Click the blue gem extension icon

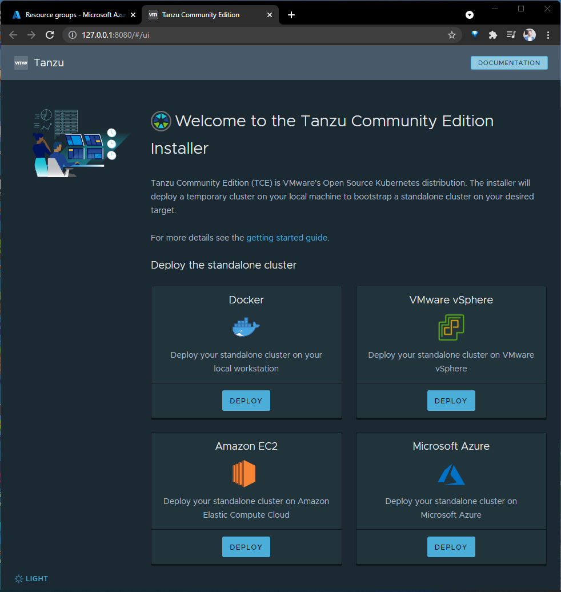(x=475, y=35)
